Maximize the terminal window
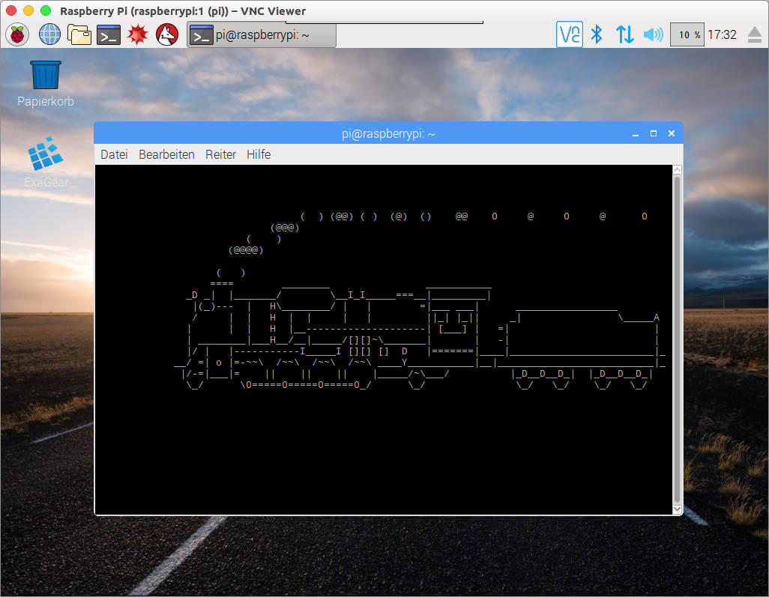 coord(654,133)
